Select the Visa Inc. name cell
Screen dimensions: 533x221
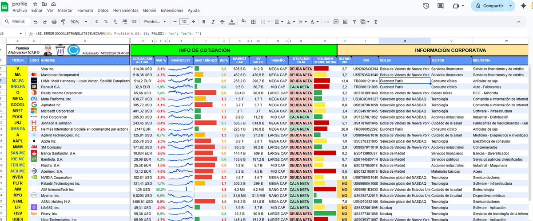click(x=85, y=69)
